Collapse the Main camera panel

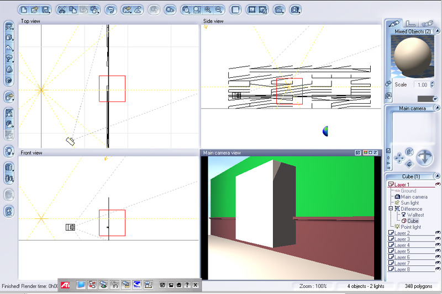point(436,109)
